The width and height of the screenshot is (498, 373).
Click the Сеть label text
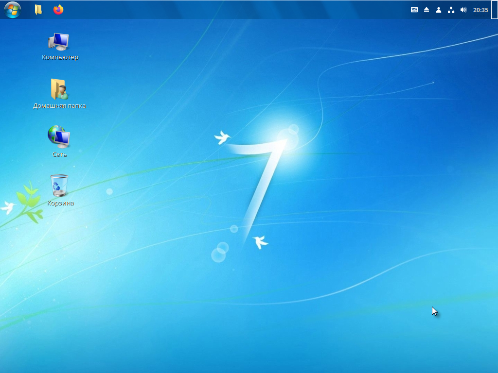(x=59, y=154)
